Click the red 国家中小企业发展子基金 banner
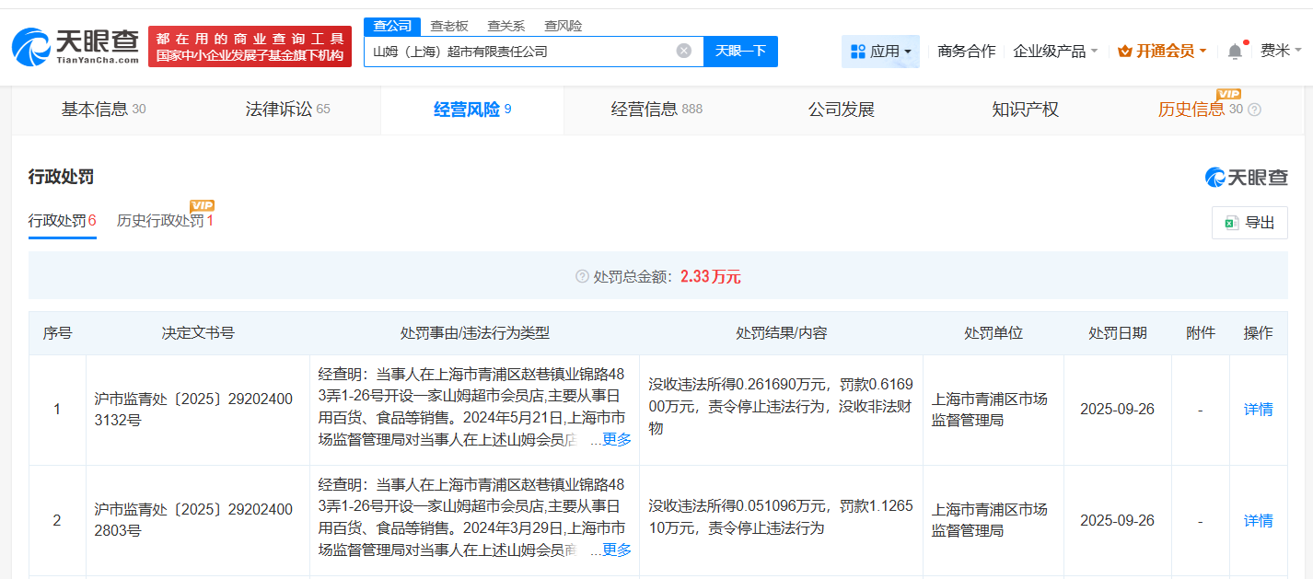This screenshot has height=579, width=1313. (250, 46)
